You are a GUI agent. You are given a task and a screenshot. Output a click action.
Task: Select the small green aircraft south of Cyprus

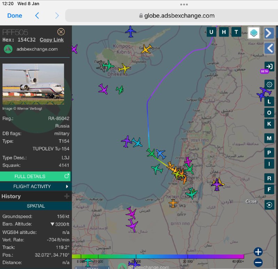pos(120,90)
